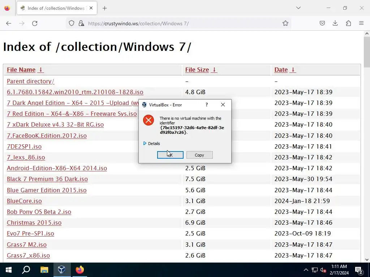The image size is (370, 277).
Task: Download 7DE2SP1.iso
Action: [24, 146]
